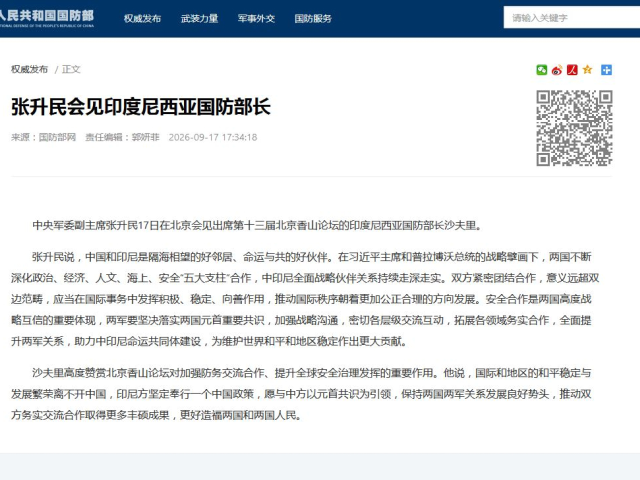
Task: Share to Qzone star icon
Action: point(587,70)
